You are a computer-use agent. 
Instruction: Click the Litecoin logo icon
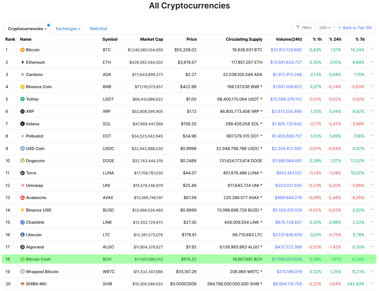point(23,235)
